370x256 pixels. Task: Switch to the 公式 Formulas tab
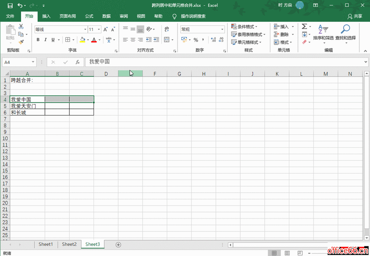89,16
